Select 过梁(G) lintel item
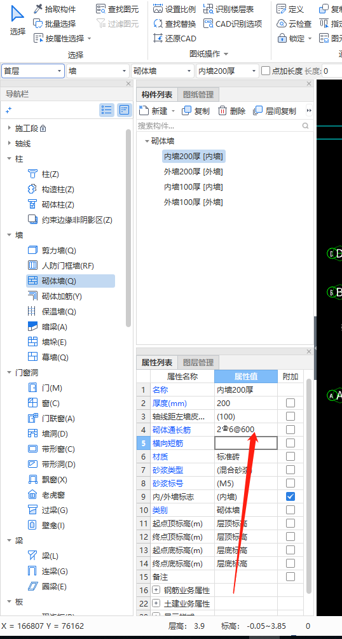Screen dimensions: 342x639 (48, 510)
